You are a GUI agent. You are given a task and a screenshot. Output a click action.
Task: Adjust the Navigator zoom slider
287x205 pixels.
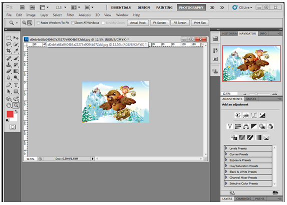click(x=256, y=93)
